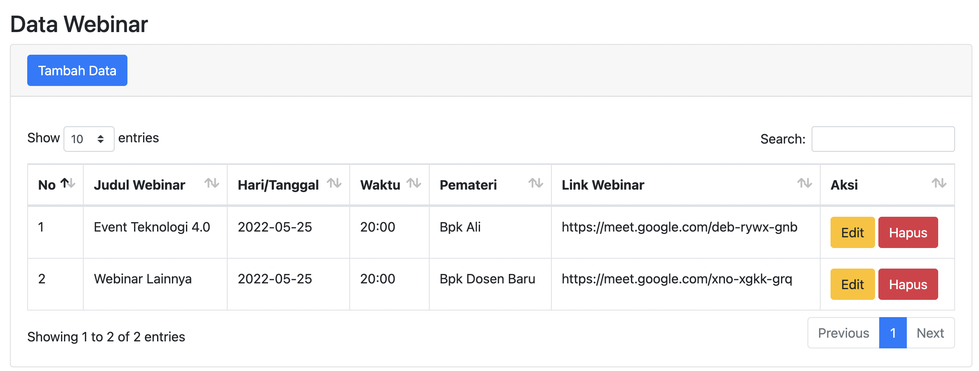The image size is (979, 371).
Task: Expand the entries-per-page selector
Action: pyautogui.click(x=88, y=139)
